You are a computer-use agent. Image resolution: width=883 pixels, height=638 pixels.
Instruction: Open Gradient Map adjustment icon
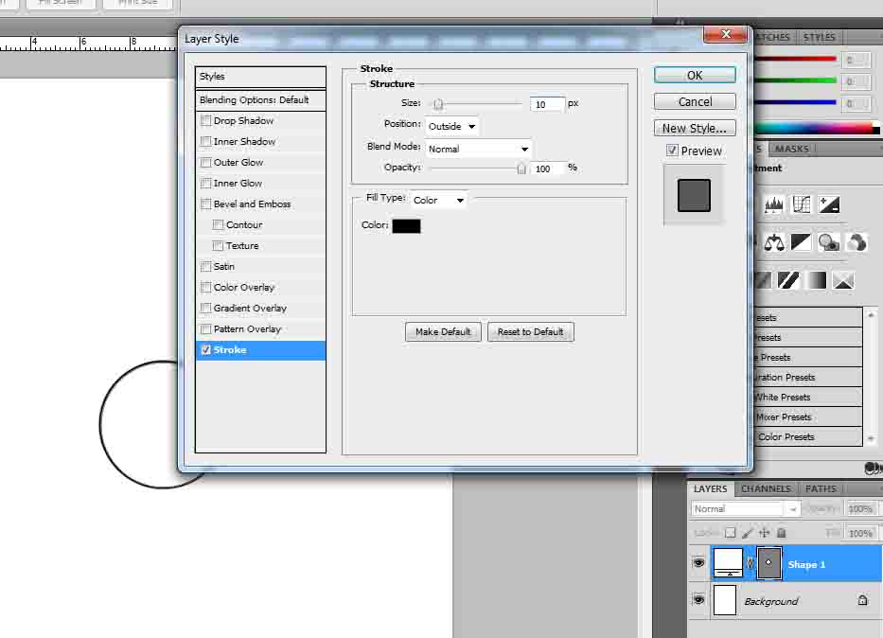tap(816, 280)
